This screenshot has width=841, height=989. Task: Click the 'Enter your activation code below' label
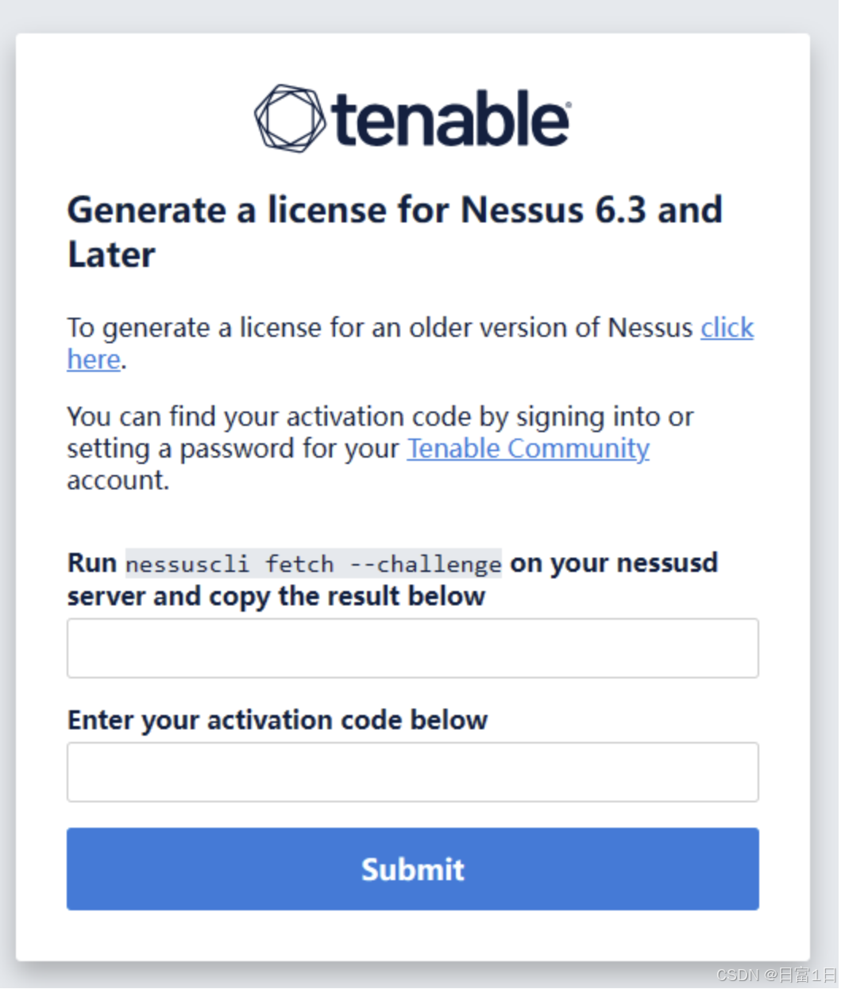click(x=277, y=720)
